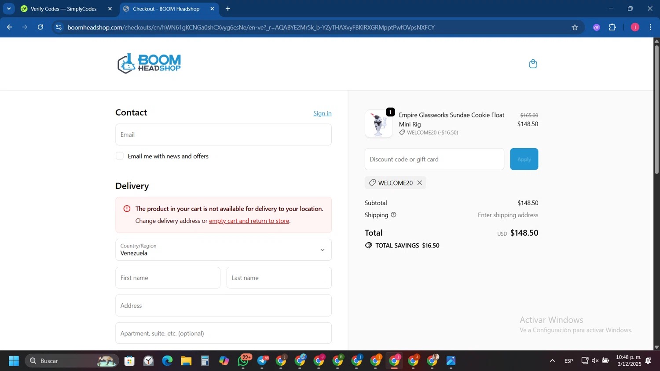
Task: Focus the Address field
Action: coord(224,306)
